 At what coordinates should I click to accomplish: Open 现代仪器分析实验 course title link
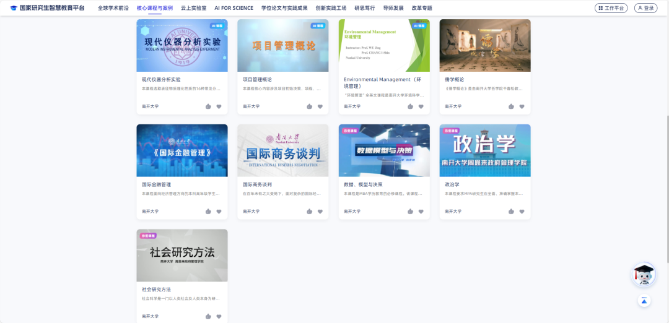(x=161, y=79)
